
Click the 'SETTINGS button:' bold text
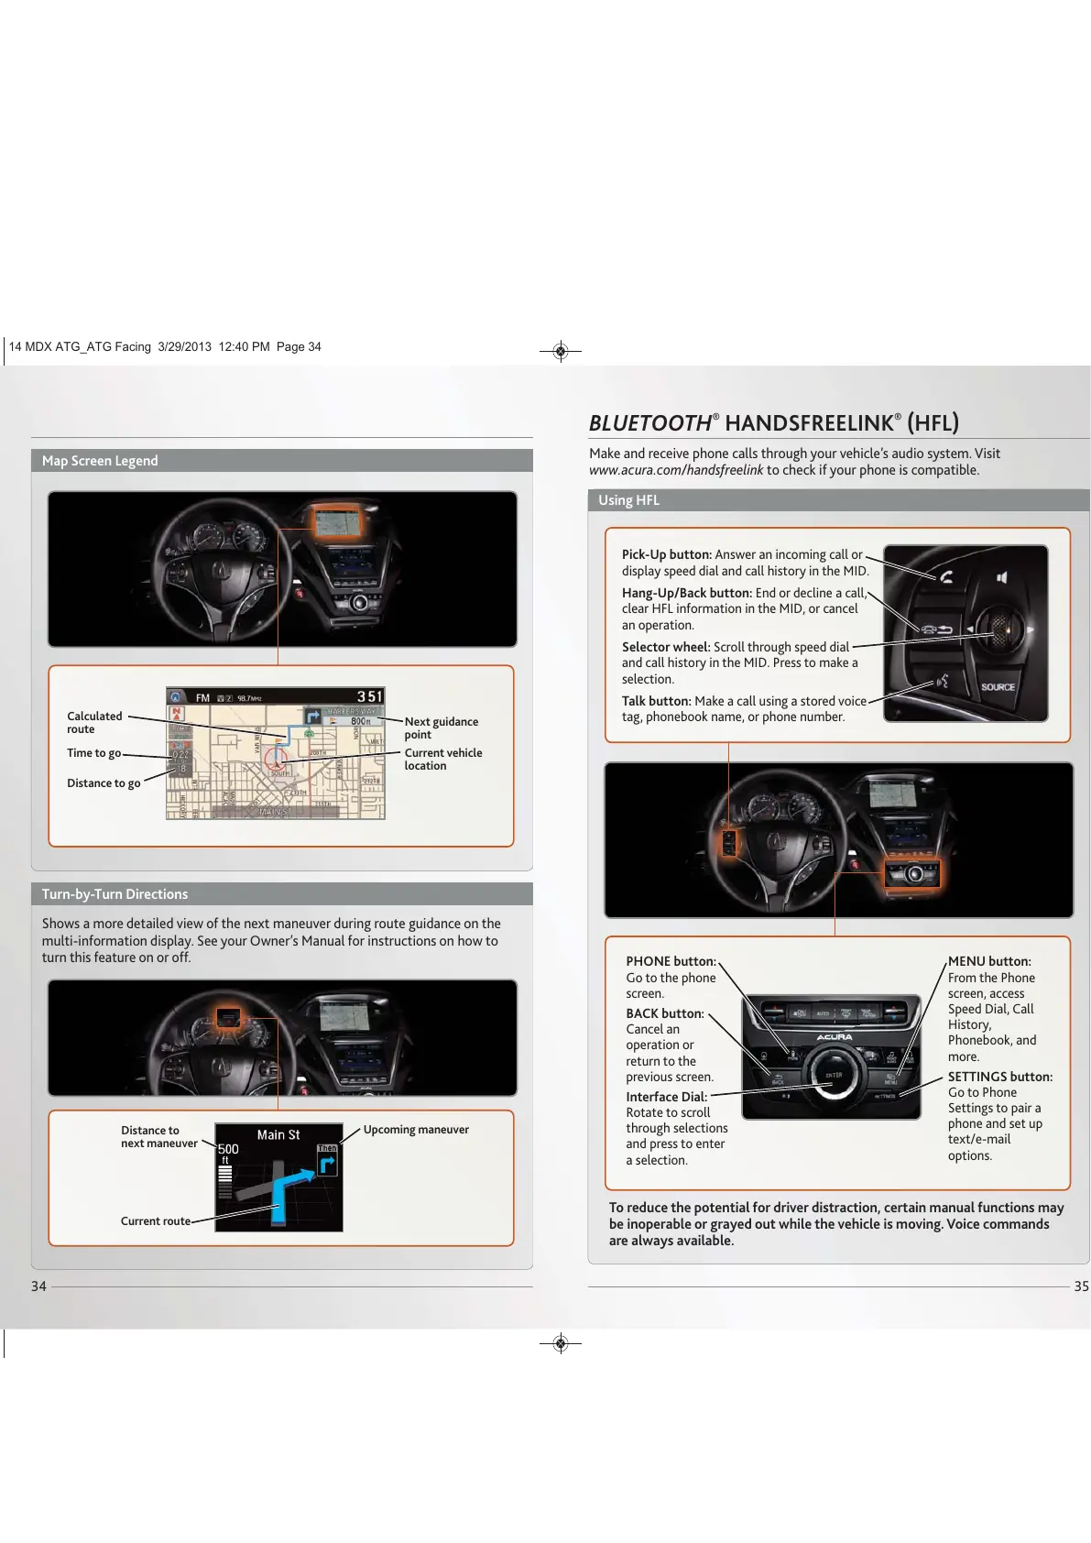click(1000, 1077)
